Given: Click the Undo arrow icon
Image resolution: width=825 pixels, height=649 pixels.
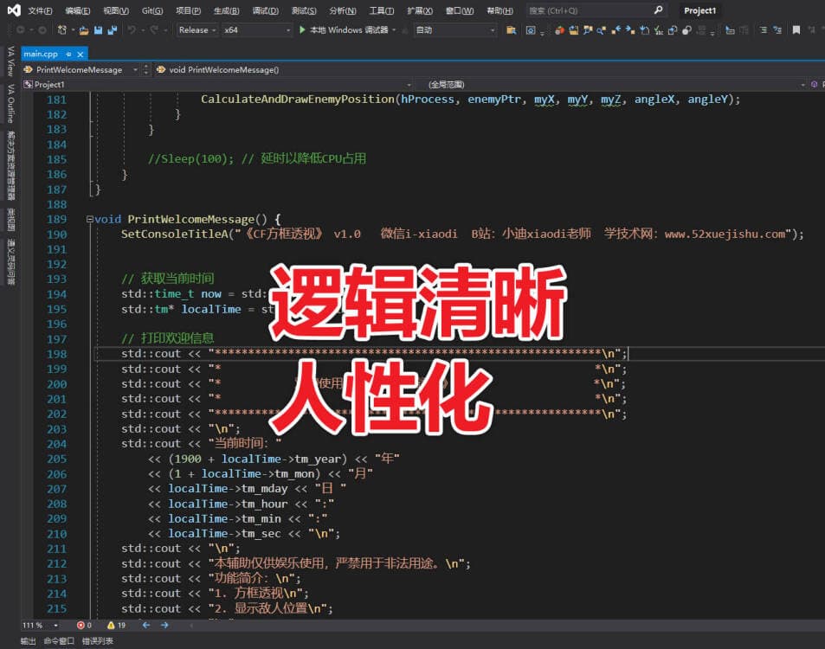Looking at the screenshot, I should tap(132, 29).
